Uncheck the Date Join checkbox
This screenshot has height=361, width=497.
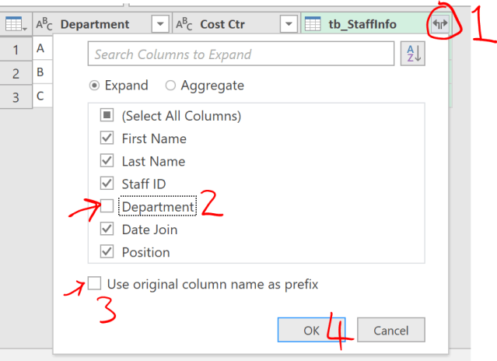107,229
